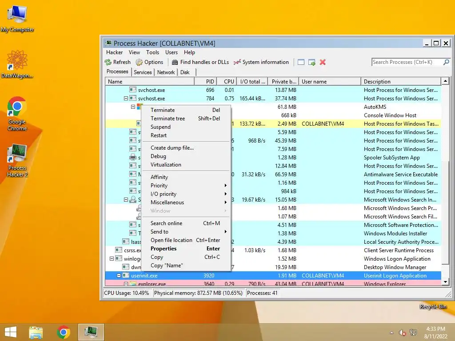Choose Open file location entry
The image size is (455, 341).
186,240
